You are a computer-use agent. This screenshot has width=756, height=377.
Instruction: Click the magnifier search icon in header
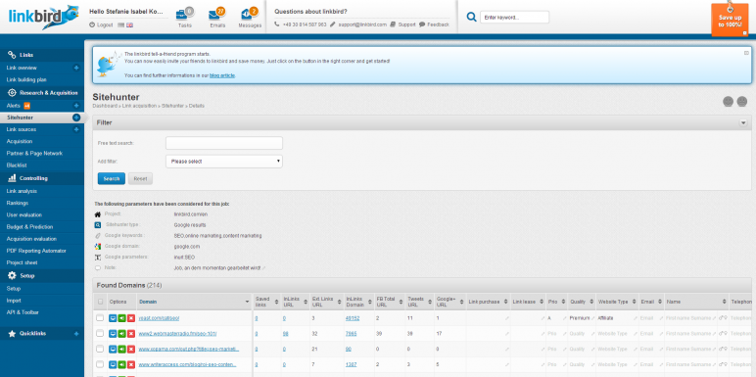(471, 18)
